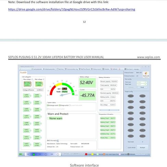This screenshot has width=167, height=167.
Task: Click the Multiple button
Action: point(142,147)
